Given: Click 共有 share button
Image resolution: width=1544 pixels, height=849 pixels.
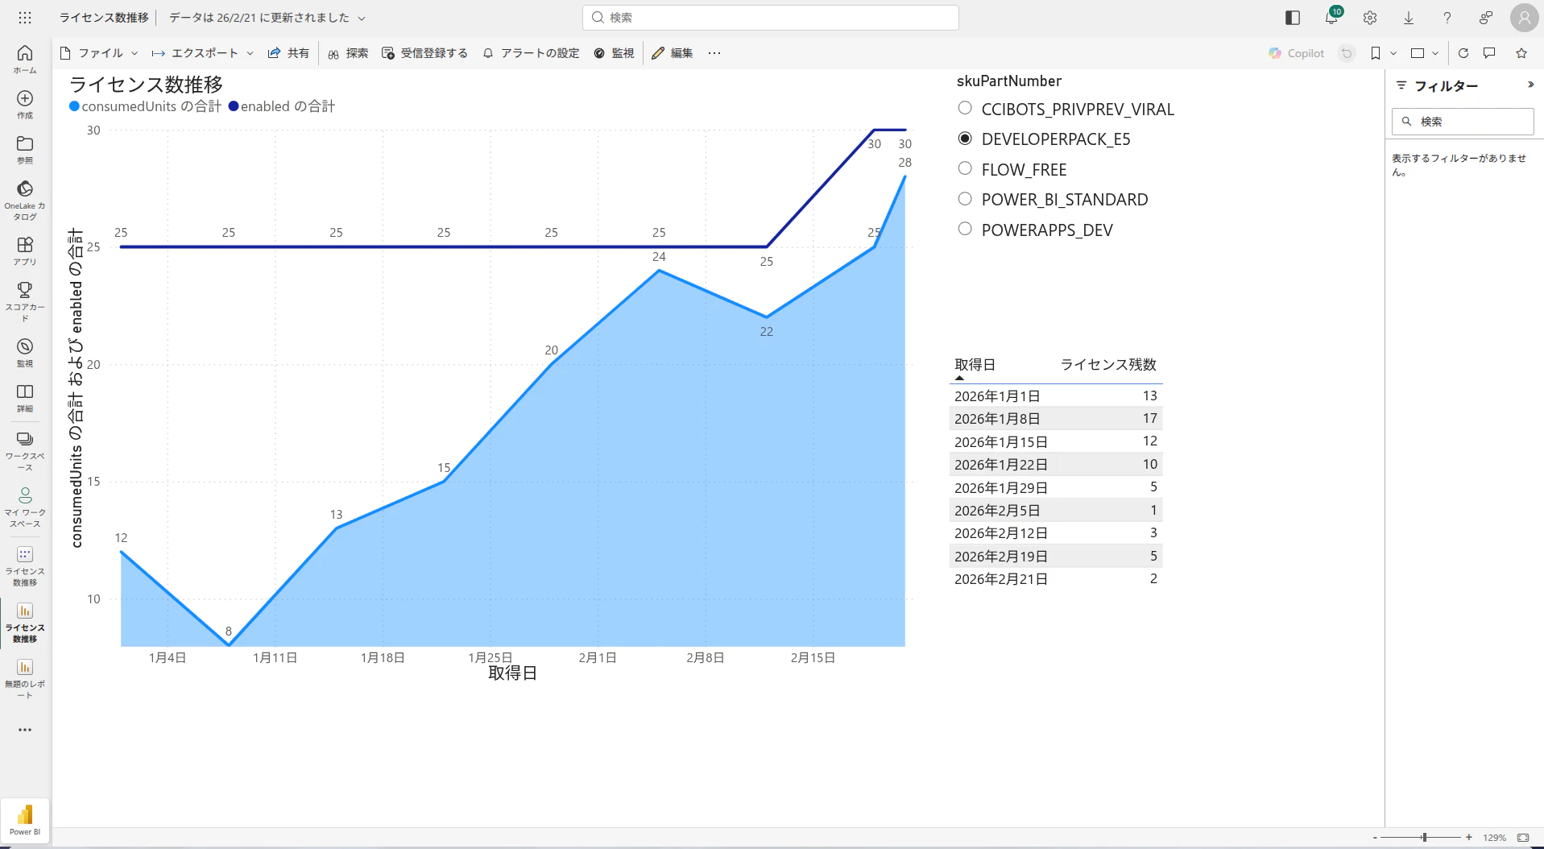Looking at the screenshot, I should click(289, 53).
